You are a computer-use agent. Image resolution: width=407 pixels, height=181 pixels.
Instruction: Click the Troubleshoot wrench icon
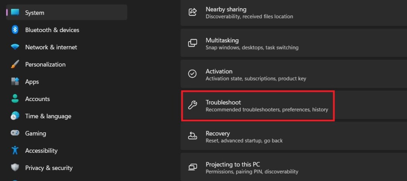point(192,105)
